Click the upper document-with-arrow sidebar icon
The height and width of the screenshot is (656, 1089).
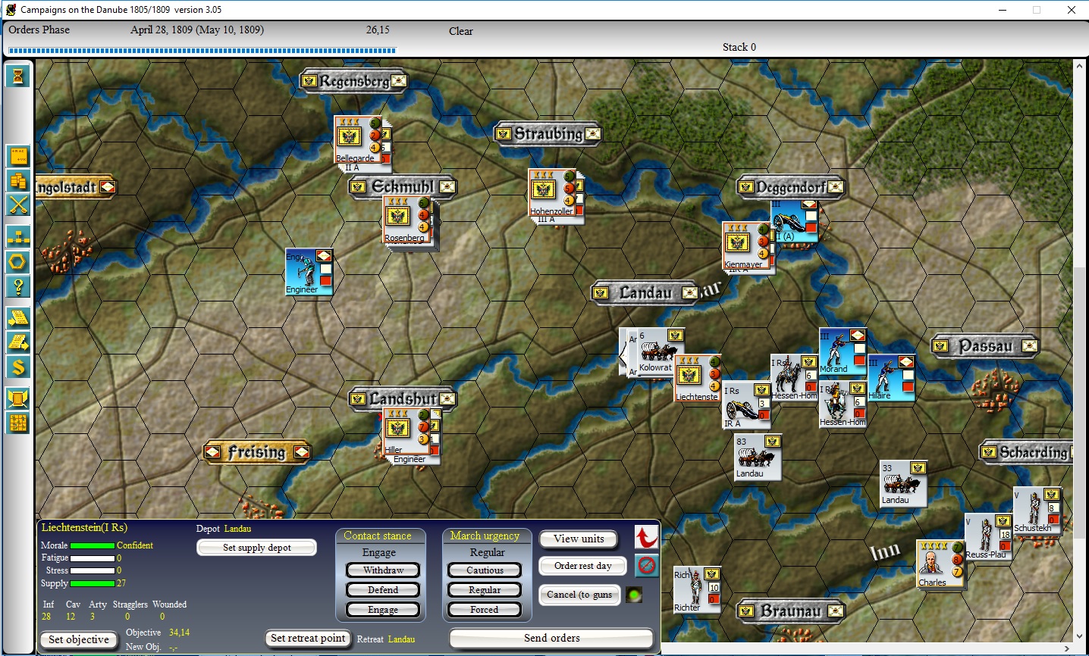point(18,317)
